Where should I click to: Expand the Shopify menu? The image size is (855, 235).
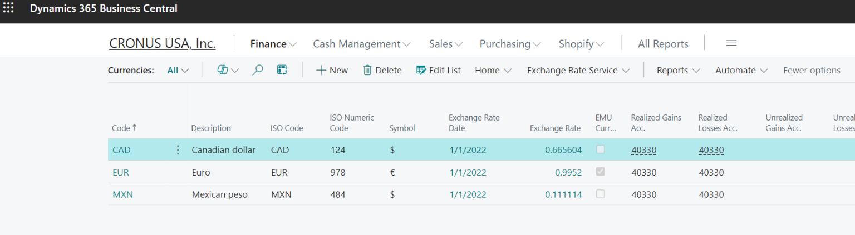pos(582,44)
